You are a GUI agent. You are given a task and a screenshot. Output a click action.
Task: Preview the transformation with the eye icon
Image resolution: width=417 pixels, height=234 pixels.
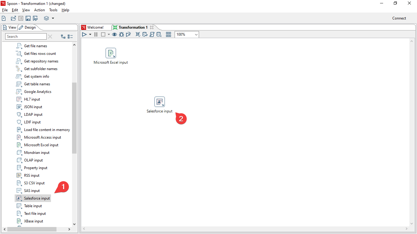point(114,34)
